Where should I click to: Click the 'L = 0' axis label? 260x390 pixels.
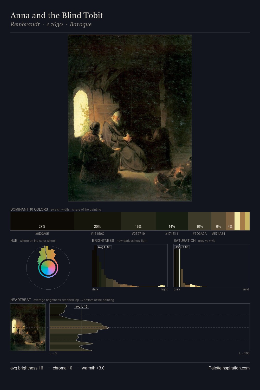click(53, 353)
